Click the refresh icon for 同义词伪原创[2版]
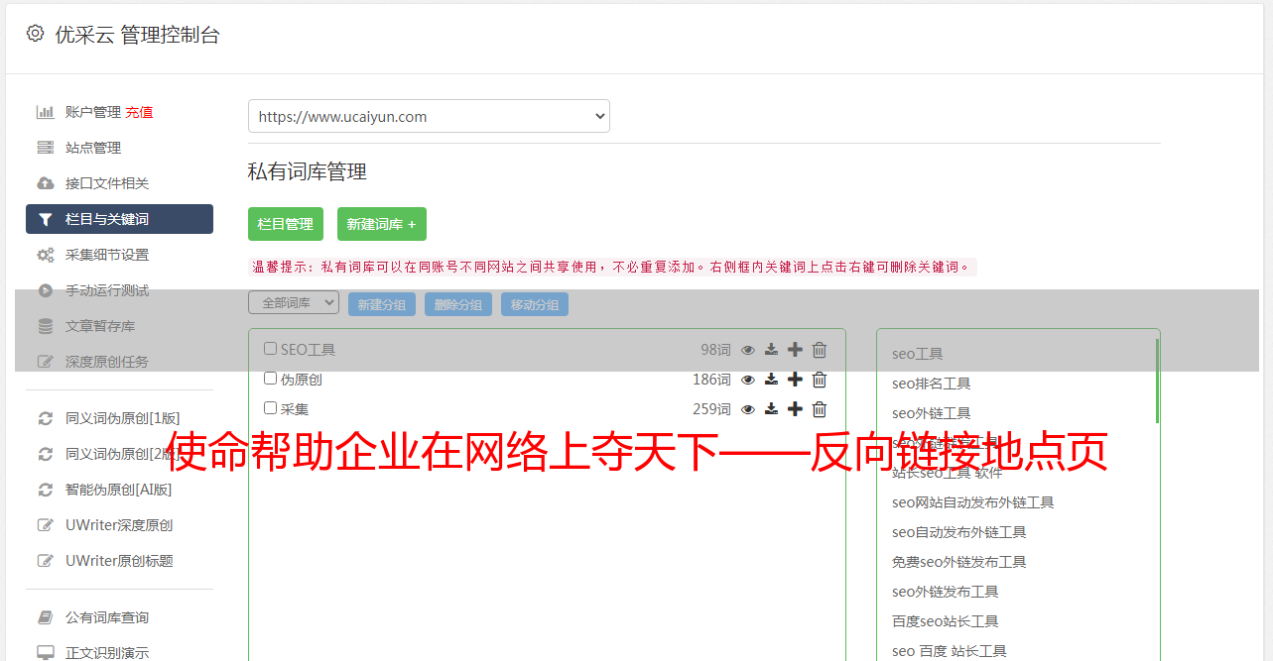The image size is (1273, 661). (x=46, y=454)
